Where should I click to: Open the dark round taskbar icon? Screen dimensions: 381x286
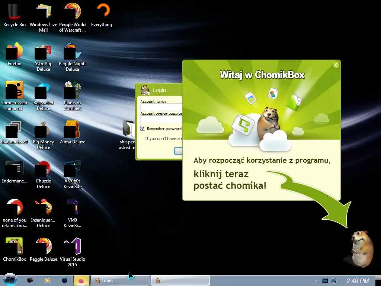64,280
